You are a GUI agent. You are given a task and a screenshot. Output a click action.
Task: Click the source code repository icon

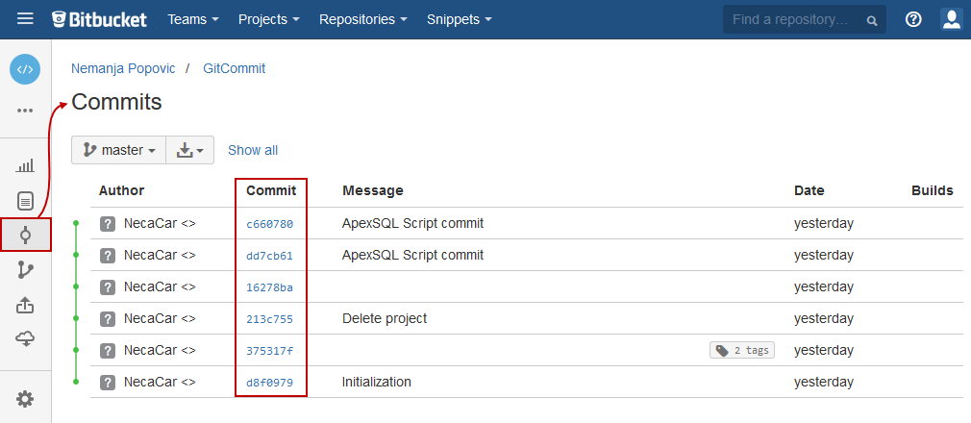pos(25,69)
